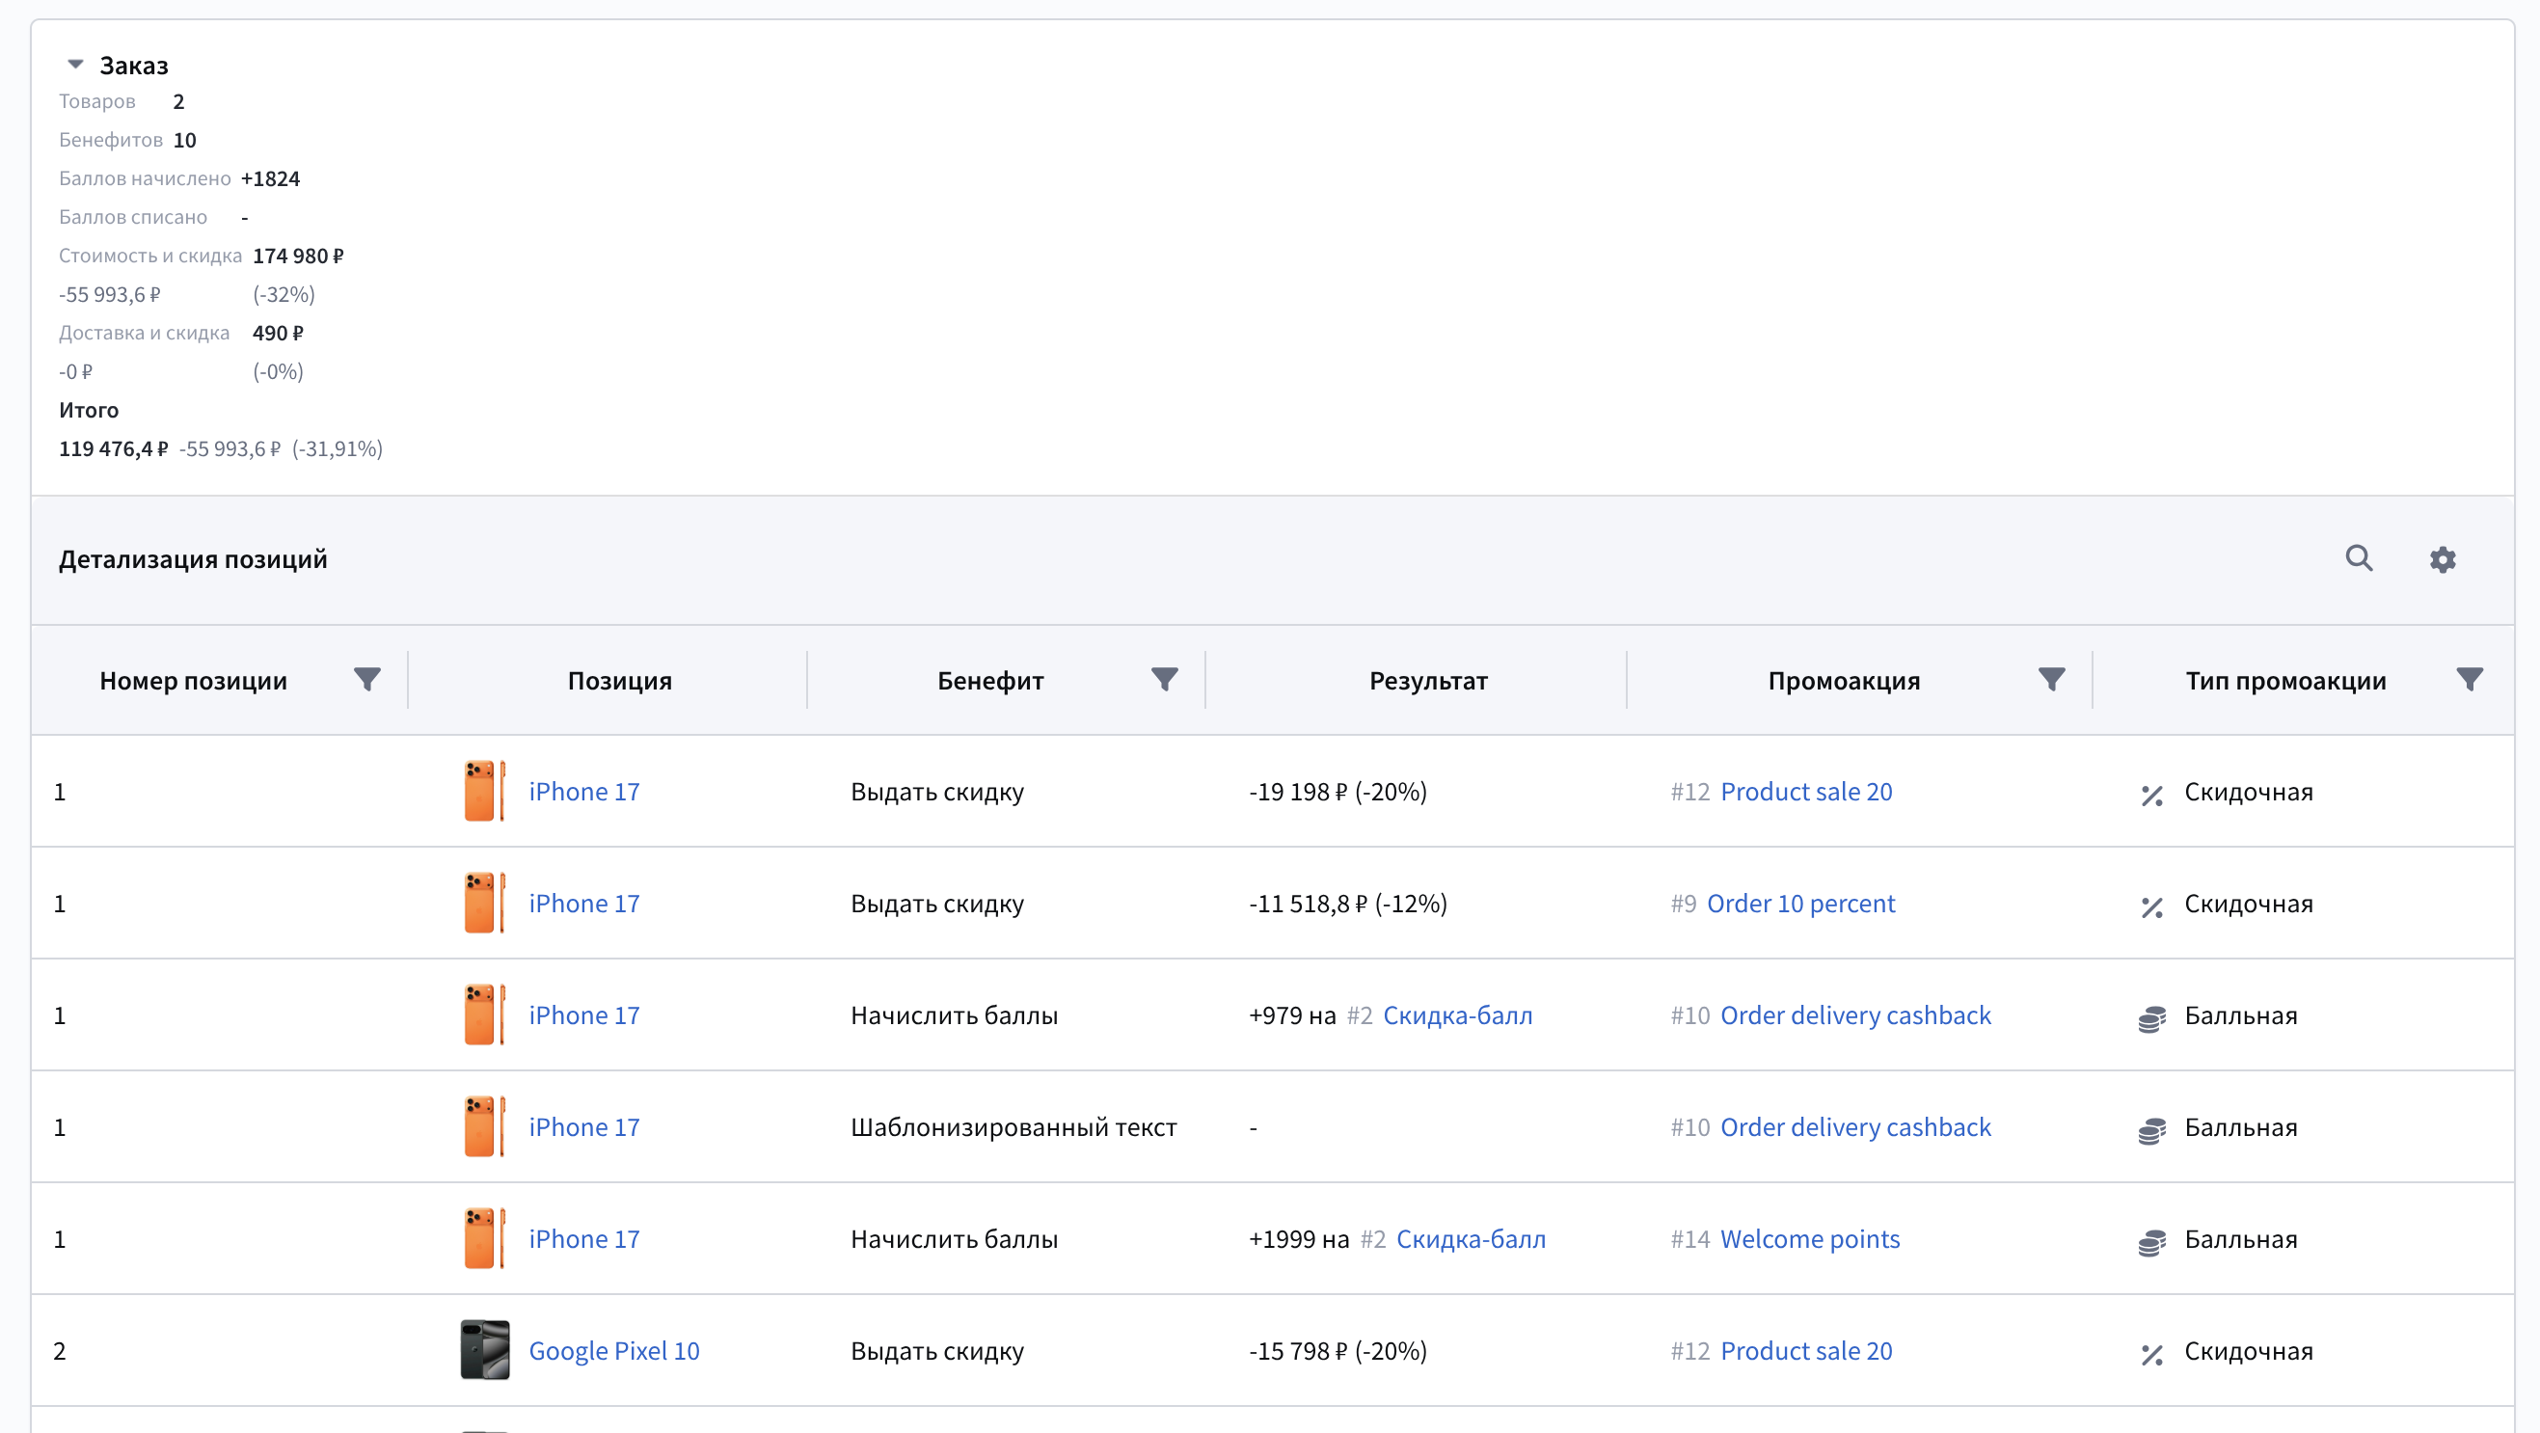This screenshot has height=1433, width=2540.
Task: Open table settings gear icon
Action: pos(2443,560)
